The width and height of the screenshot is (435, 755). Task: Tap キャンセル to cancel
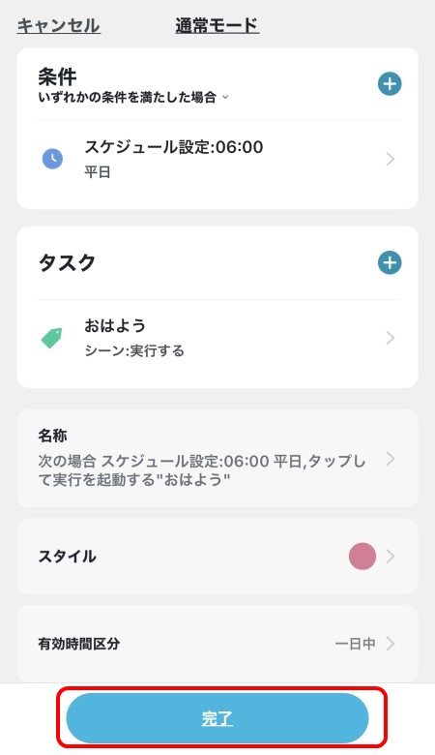coord(59,25)
